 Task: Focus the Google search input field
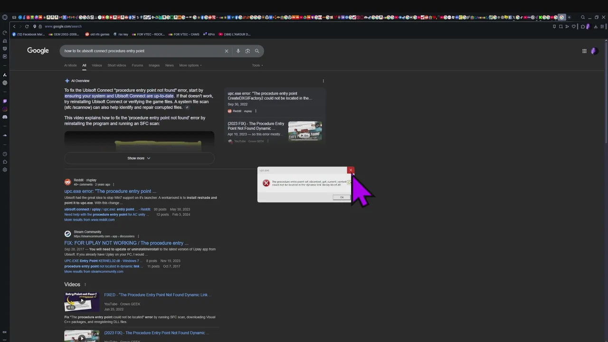(142, 51)
